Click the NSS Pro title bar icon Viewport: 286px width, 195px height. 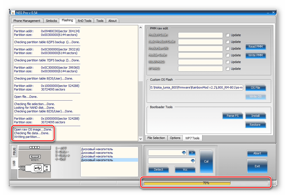click(x=12, y=13)
